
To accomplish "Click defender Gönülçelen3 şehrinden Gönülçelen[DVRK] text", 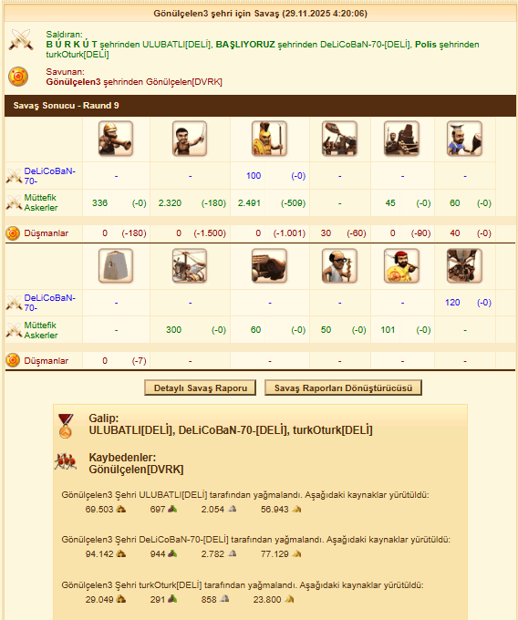I will [134, 82].
